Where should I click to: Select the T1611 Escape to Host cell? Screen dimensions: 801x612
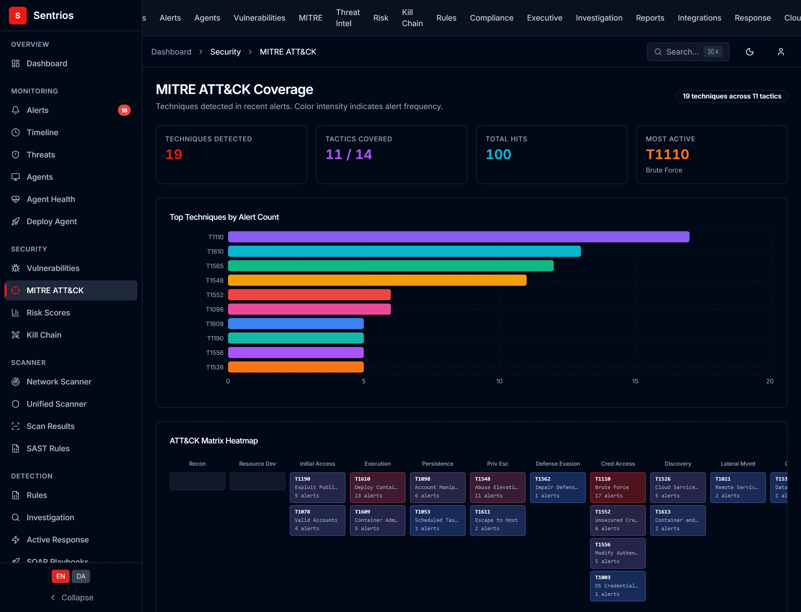click(x=498, y=520)
